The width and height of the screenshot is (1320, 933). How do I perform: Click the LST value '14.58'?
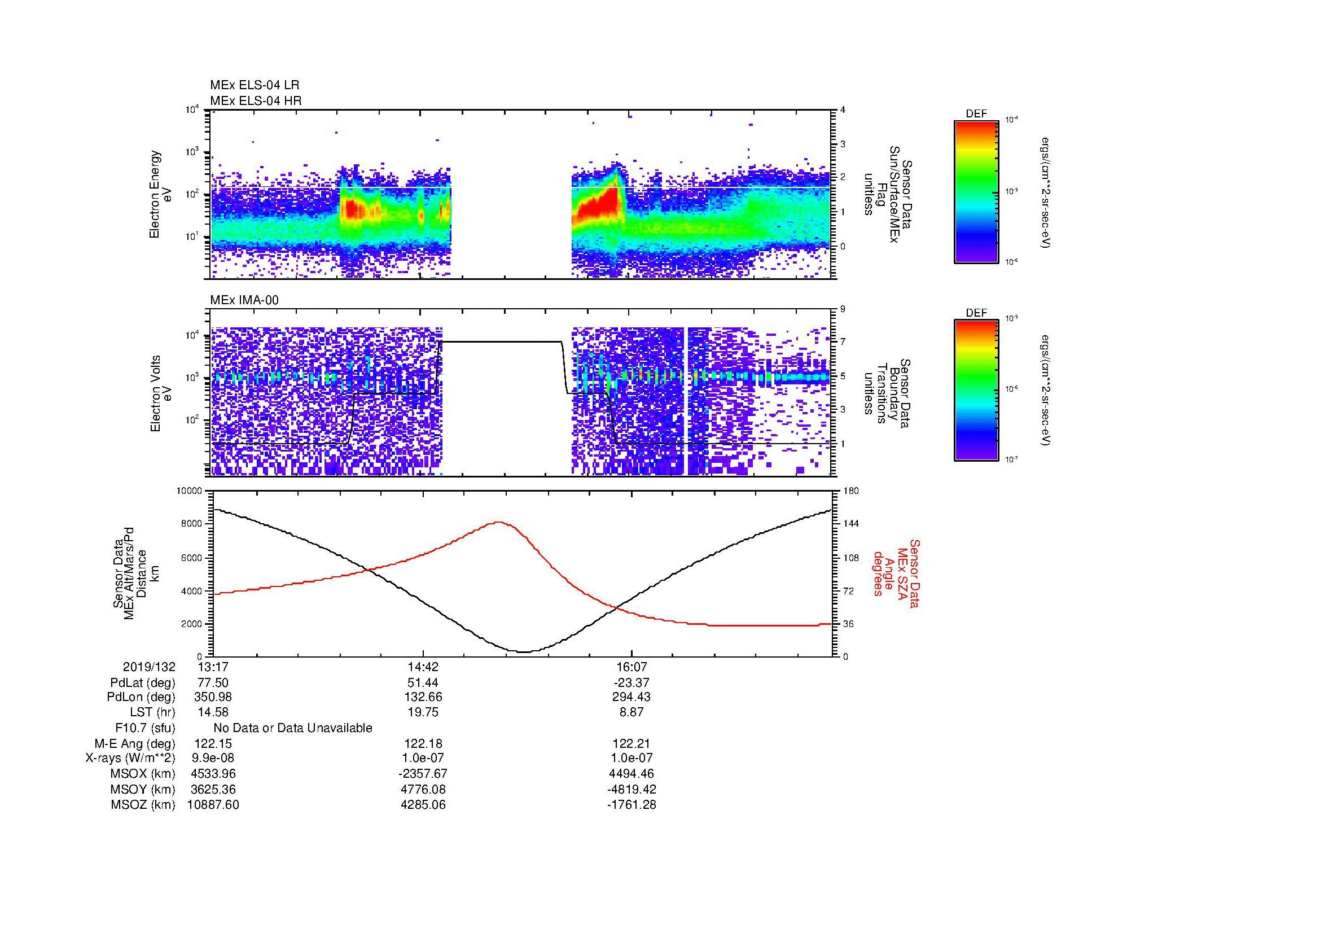(x=213, y=712)
